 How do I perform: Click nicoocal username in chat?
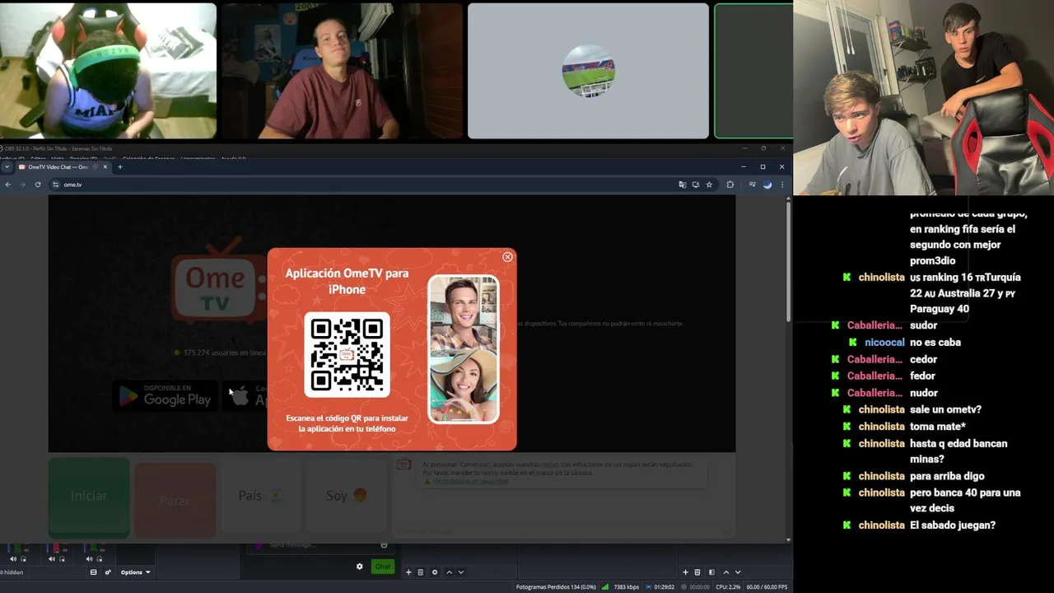(x=884, y=342)
